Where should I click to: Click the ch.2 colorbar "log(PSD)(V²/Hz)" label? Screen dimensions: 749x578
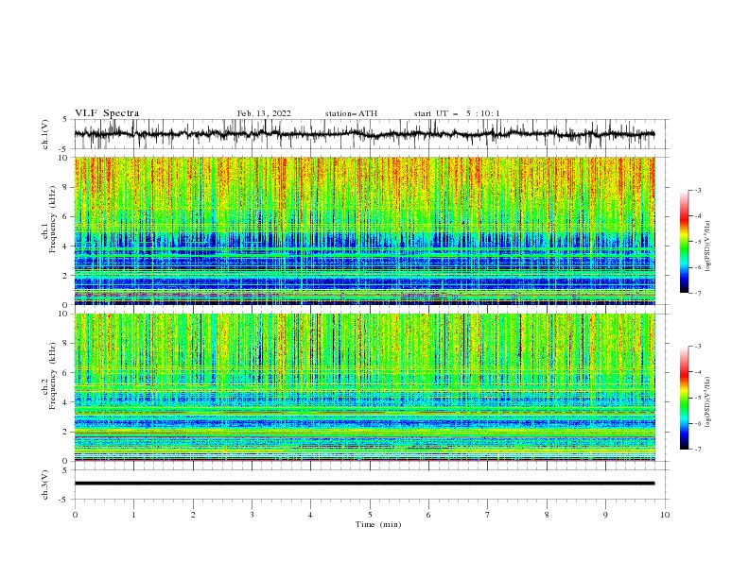[708, 401]
